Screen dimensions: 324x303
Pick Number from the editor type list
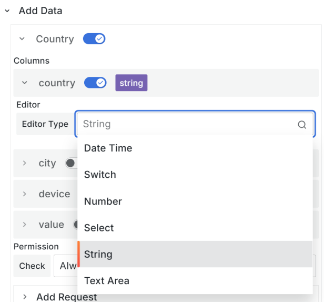pyautogui.click(x=103, y=201)
